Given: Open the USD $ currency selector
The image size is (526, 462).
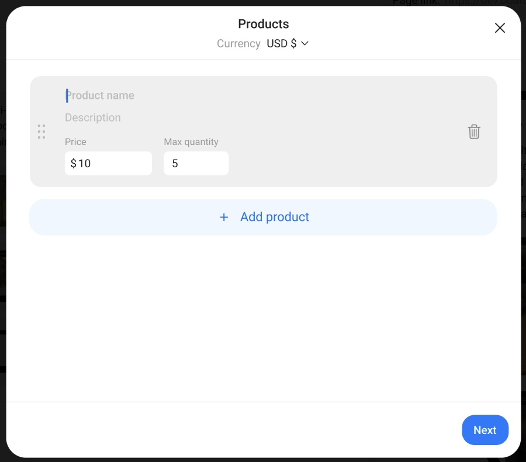Looking at the screenshot, I should pos(288,43).
